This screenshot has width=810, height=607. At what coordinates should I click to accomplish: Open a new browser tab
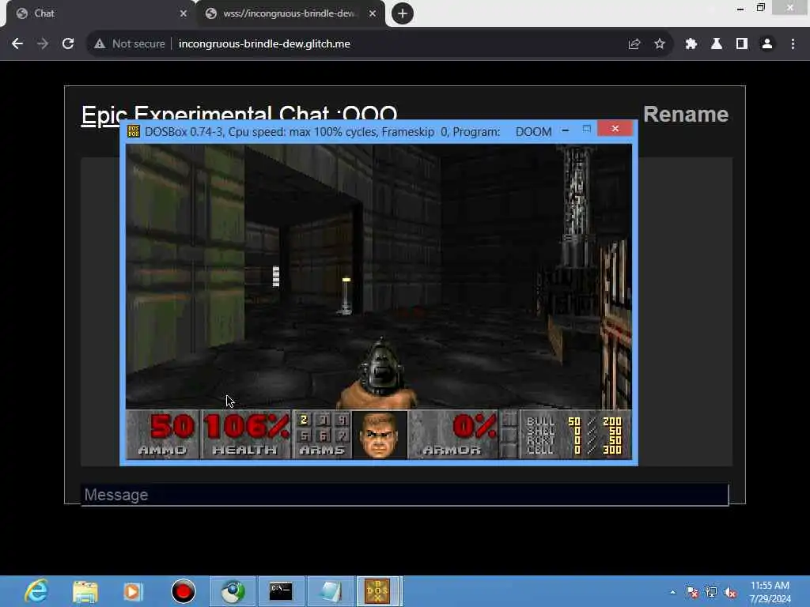[x=403, y=13]
